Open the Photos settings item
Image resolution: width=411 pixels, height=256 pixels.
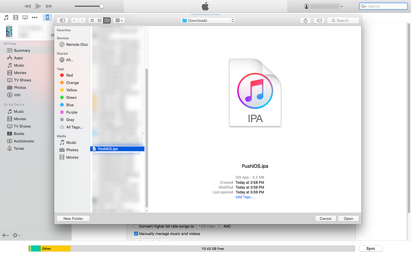coord(20,87)
